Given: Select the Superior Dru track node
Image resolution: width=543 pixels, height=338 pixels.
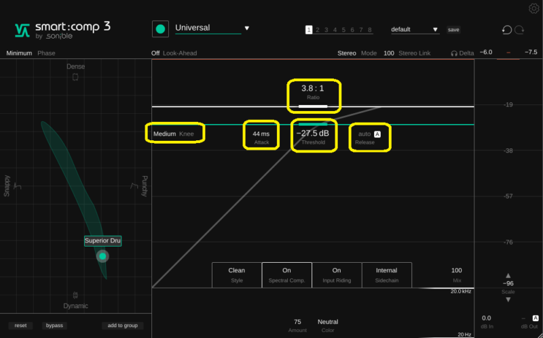Looking at the screenshot, I should tap(102, 256).
